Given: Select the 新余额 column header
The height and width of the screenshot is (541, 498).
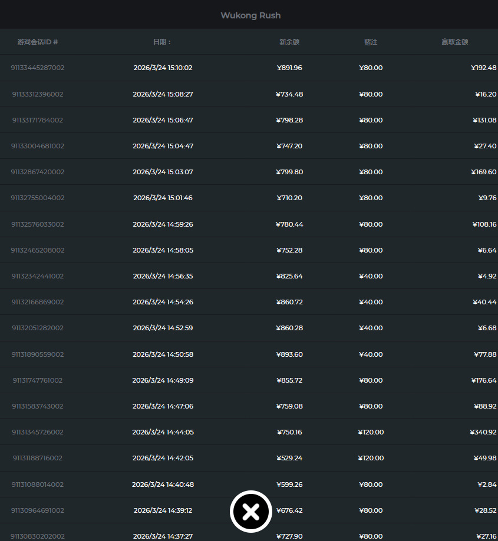Looking at the screenshot, I should click(x=289, y=42).
